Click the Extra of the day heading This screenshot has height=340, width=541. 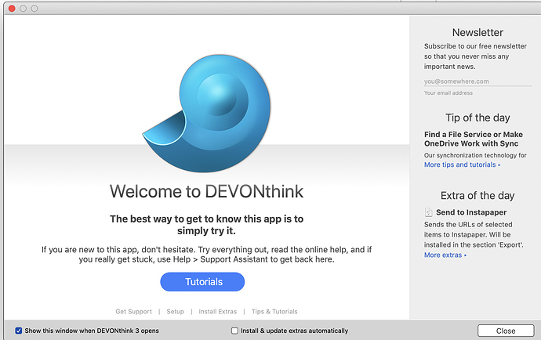[x=477, y=196]
